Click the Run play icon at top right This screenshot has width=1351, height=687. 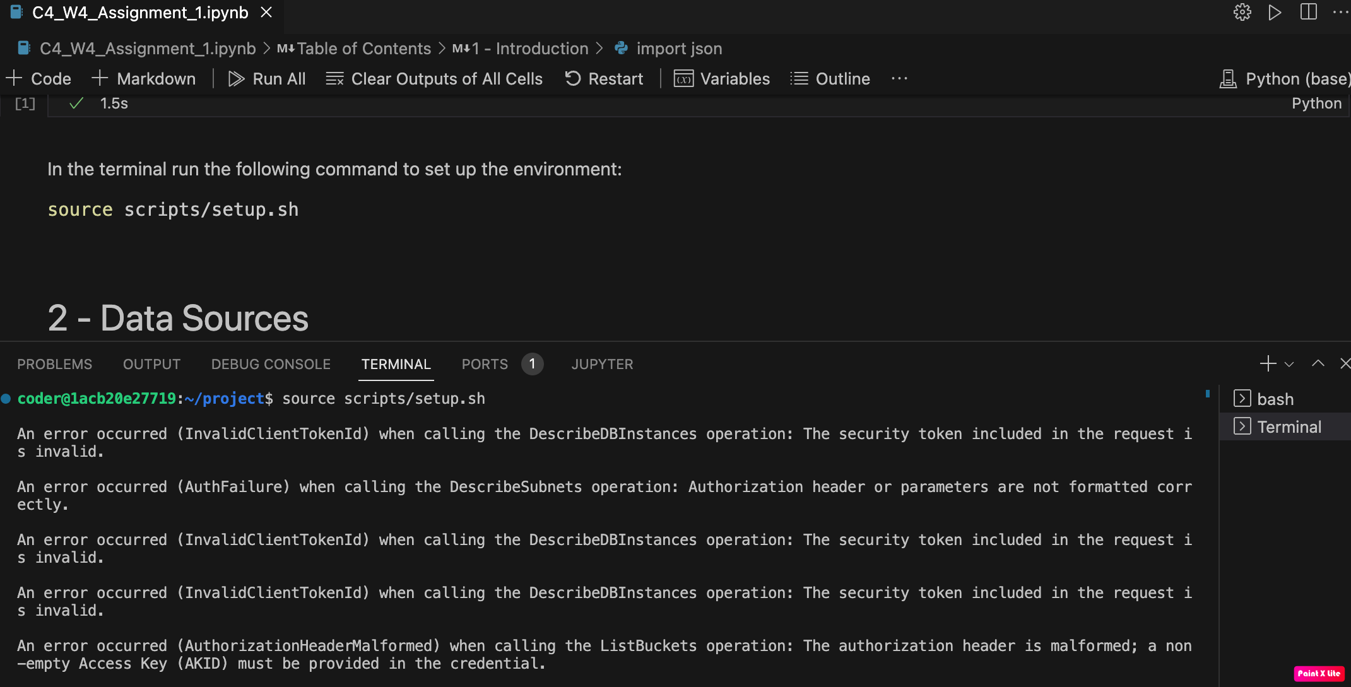[x=1275, y=13]
